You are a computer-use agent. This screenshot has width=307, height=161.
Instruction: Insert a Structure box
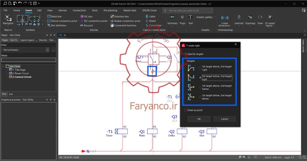(x=120, y=16)
